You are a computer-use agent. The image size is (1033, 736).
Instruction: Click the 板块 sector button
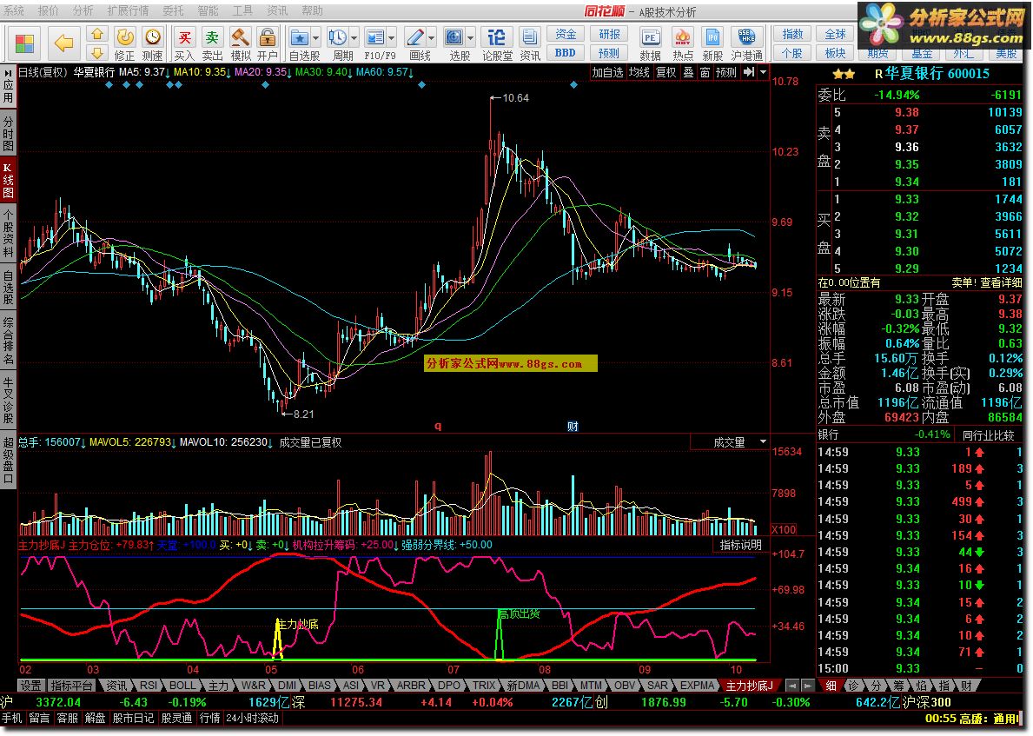(836, 53)
